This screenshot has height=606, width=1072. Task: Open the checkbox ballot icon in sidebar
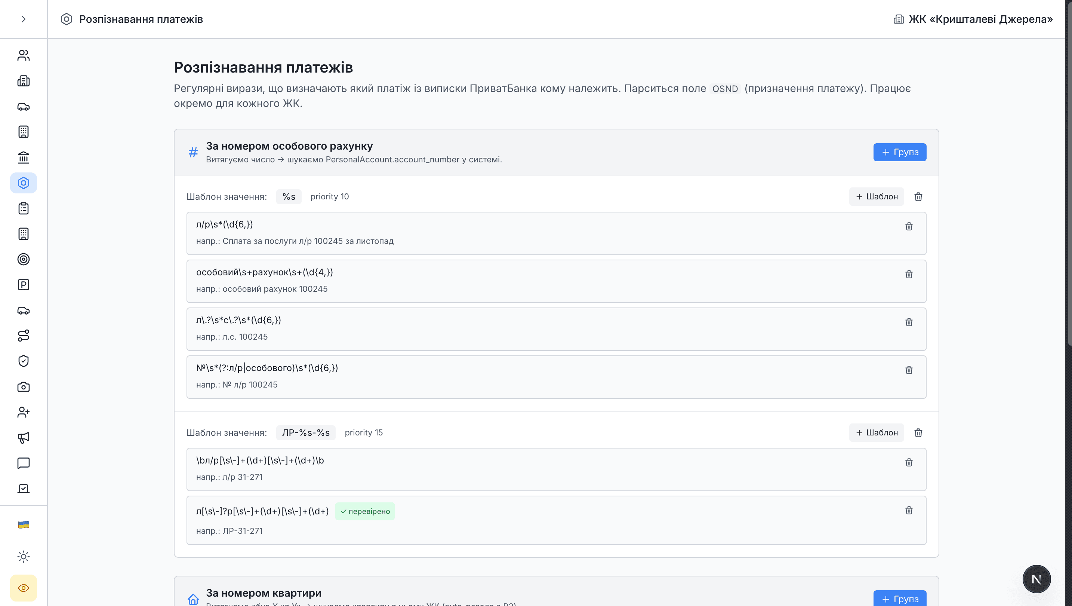pos(23,489)
